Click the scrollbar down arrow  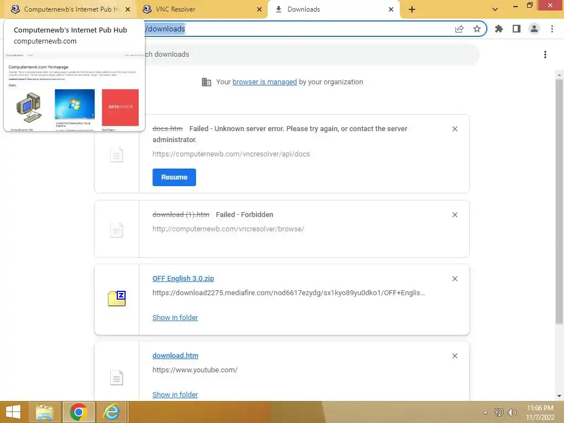pyautogui.click(x=559, y=396)
